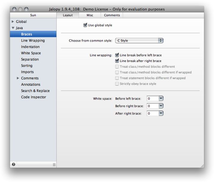Open Before right brace value dropdown

[x=161, y=106]
